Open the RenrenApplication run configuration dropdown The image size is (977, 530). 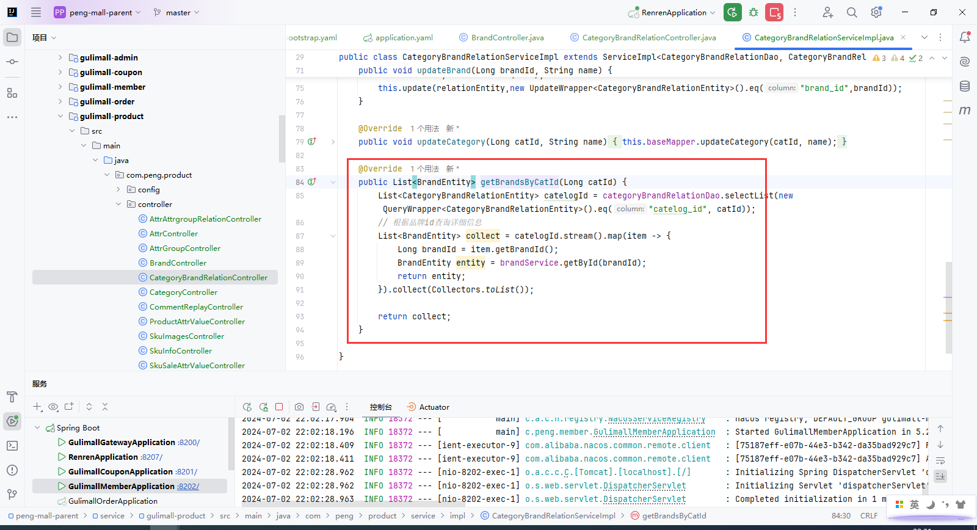(x=671, y=12)
